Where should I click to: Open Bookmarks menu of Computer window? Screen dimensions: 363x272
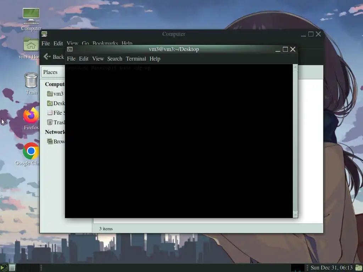tap(105, 43)
